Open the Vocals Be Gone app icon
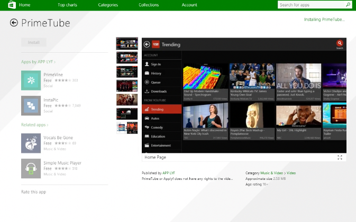356x222 pixels. click(x=31, y=143)
